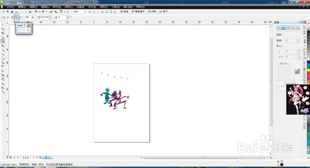
Task: Click the 贴齐 toolbar button
Action: [x=163, y=12]
